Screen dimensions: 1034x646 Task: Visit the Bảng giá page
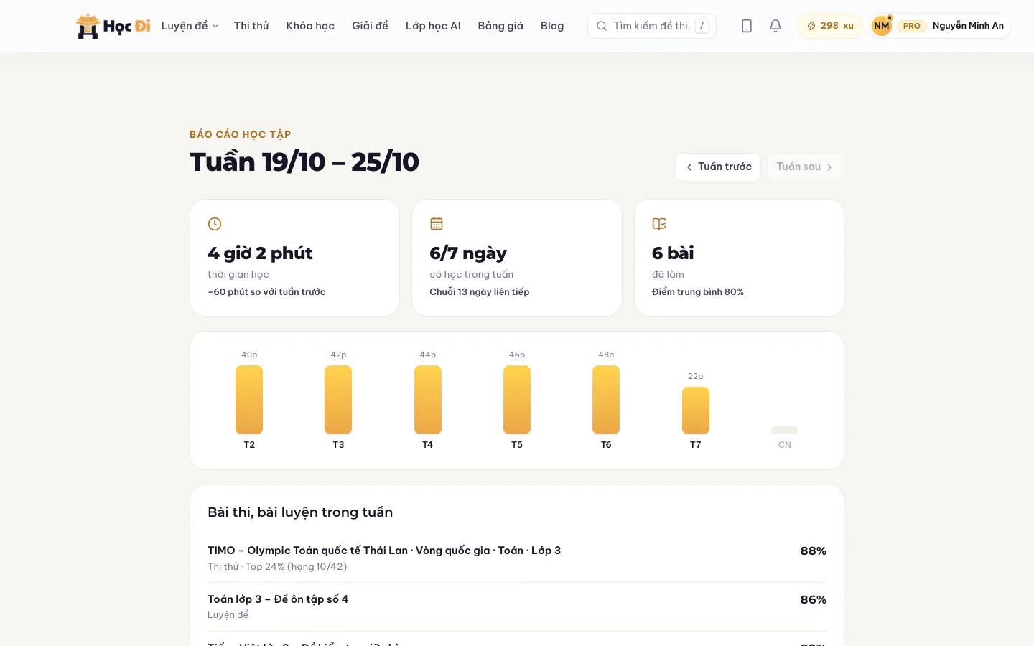(x=500, y=26)
